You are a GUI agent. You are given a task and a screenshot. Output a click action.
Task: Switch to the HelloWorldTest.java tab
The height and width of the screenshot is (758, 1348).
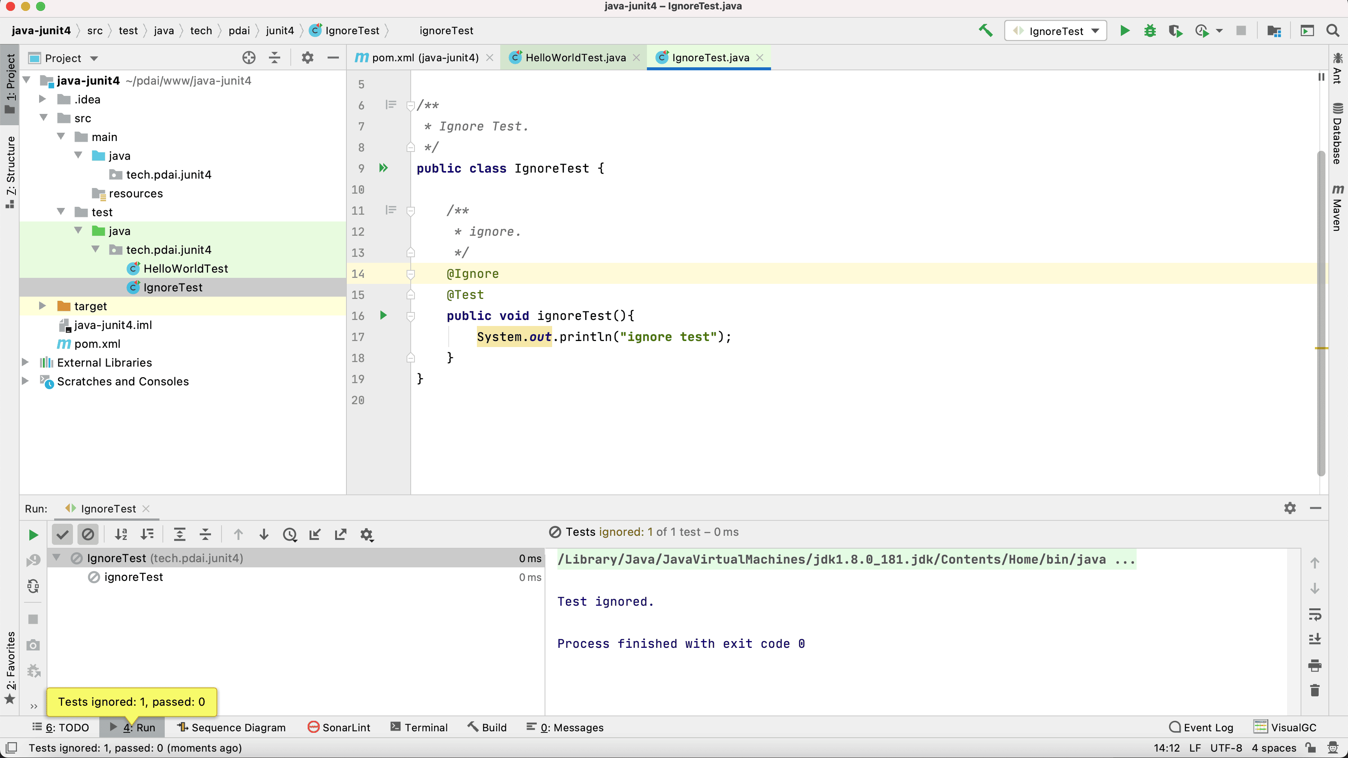(575, 58)
